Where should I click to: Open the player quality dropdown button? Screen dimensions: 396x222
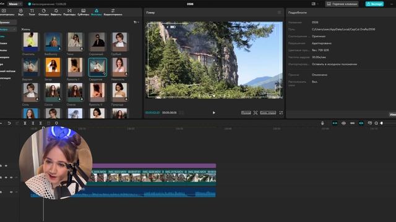click(246, 113)
